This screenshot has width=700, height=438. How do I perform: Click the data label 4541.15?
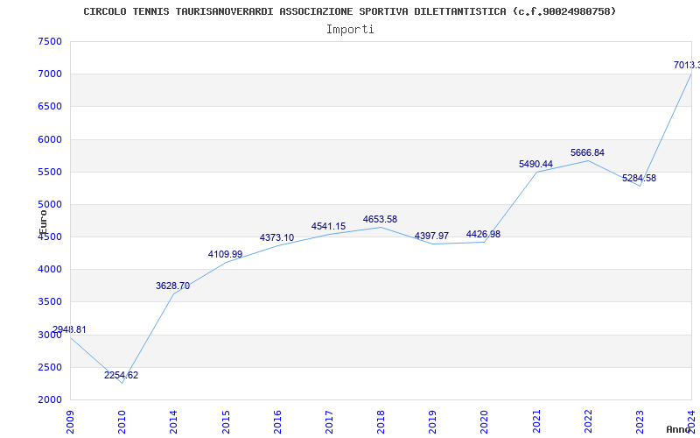tap(329, 227)
